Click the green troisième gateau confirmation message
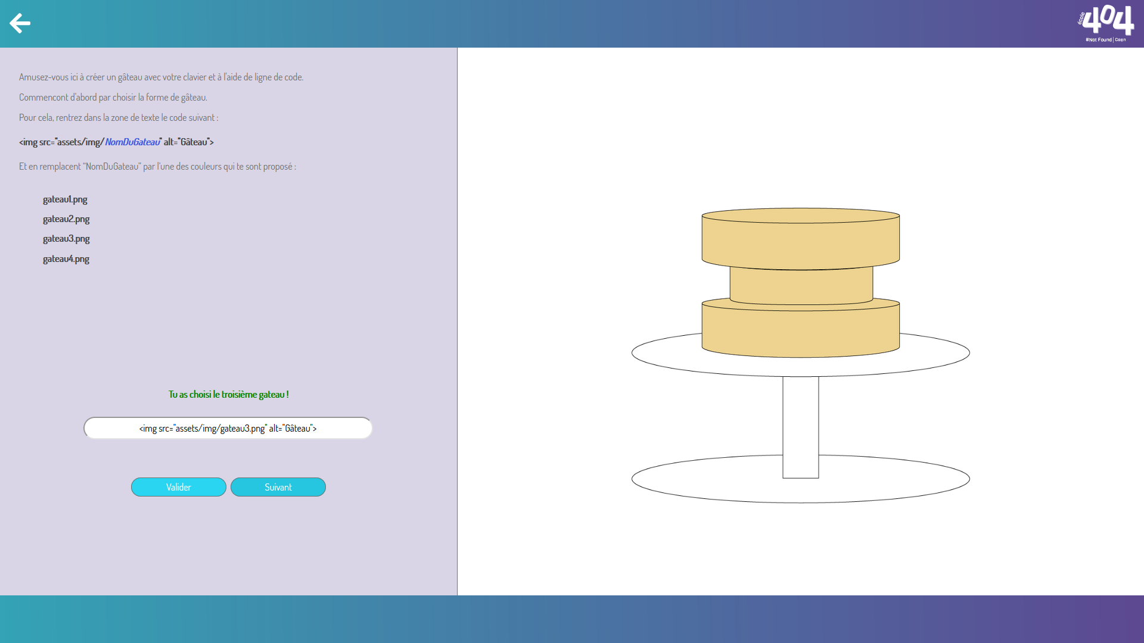 tap(228, 394)
